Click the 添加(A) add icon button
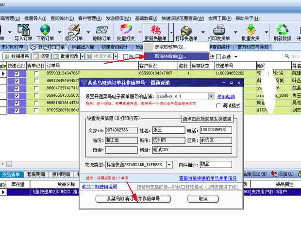This screenshot has height=227, width=301. [282, 174]
